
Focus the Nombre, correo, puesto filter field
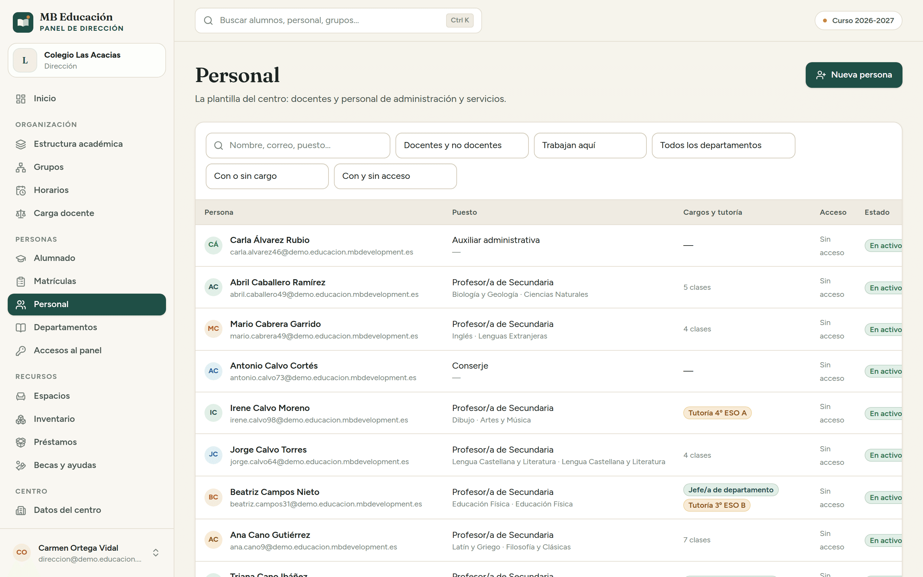(298, 146)
